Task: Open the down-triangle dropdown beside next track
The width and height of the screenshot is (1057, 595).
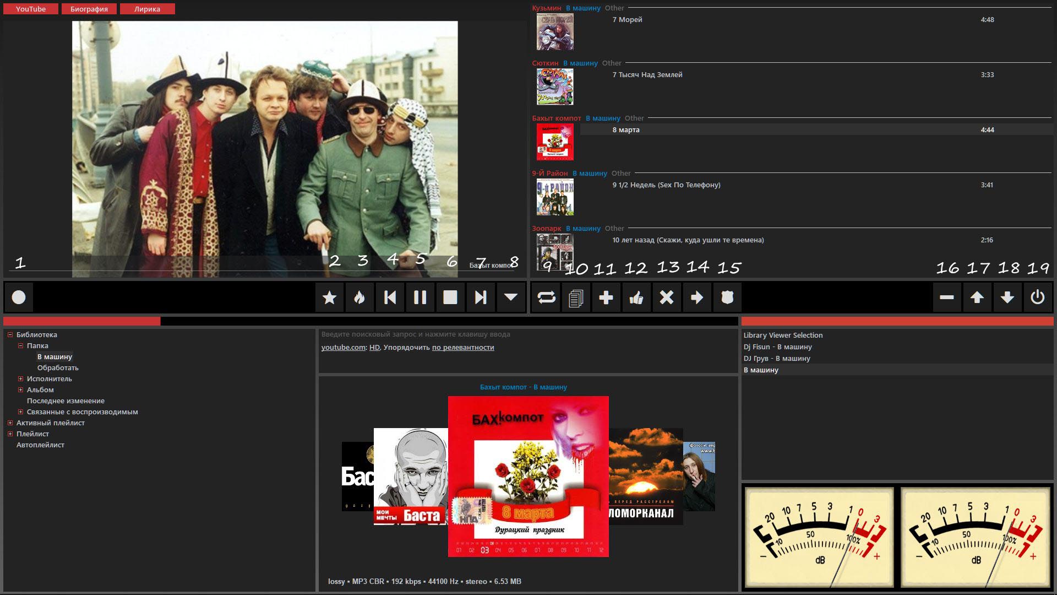Action: tap(511, 297)
